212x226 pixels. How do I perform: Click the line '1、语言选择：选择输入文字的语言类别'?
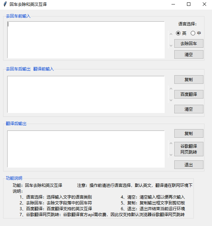click(x=56, y=197)
